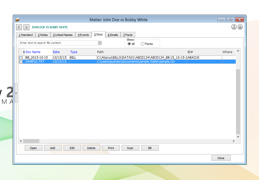This screenshot has width=259, height=180.
Task: Collapse the search box caret toggle
Action: 100,43
